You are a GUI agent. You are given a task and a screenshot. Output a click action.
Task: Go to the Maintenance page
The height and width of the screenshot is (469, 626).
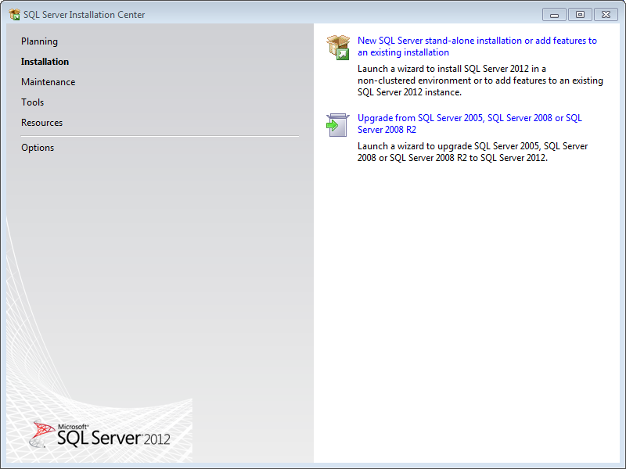pos(49,82)
